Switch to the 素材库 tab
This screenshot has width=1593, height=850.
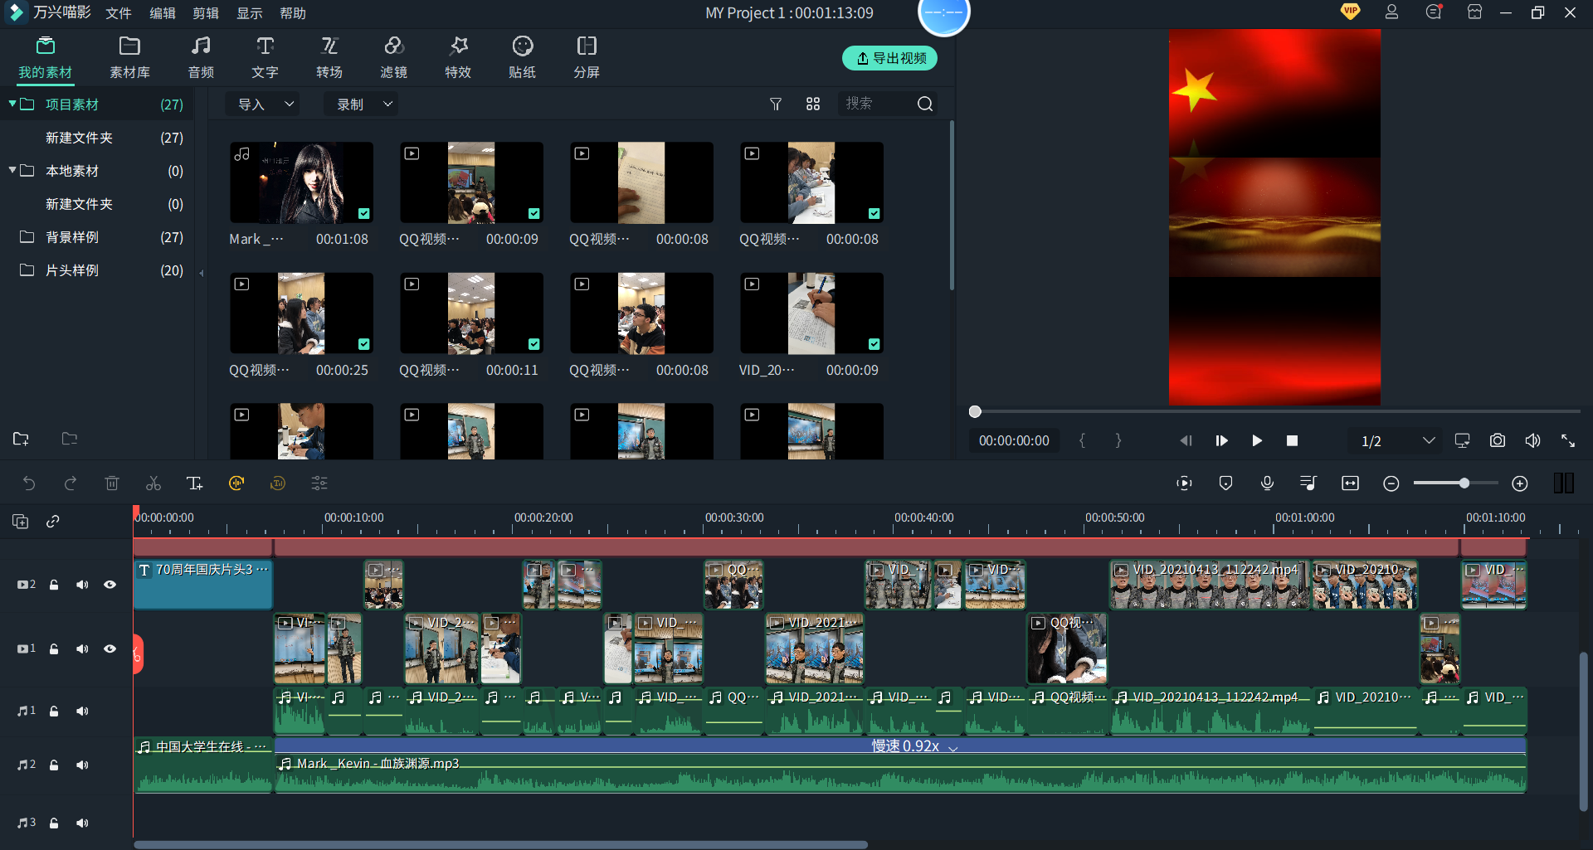pos(129,57)
